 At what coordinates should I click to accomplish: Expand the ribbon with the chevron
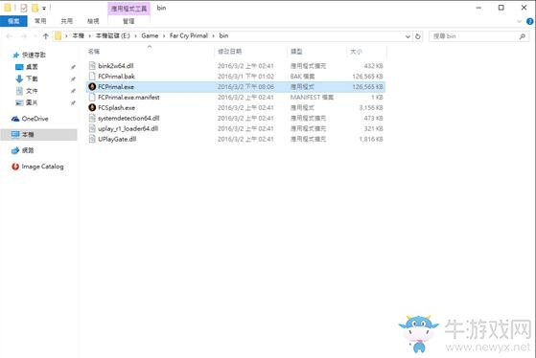[x=519, y=21]
